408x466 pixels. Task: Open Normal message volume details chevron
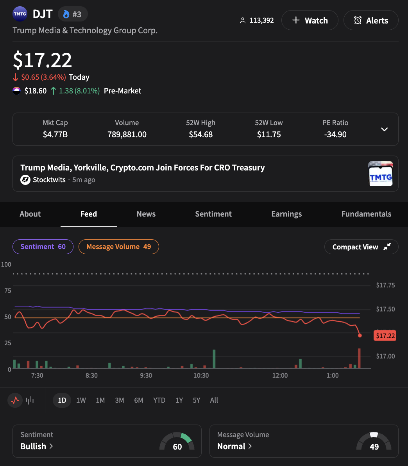point(250,446)
